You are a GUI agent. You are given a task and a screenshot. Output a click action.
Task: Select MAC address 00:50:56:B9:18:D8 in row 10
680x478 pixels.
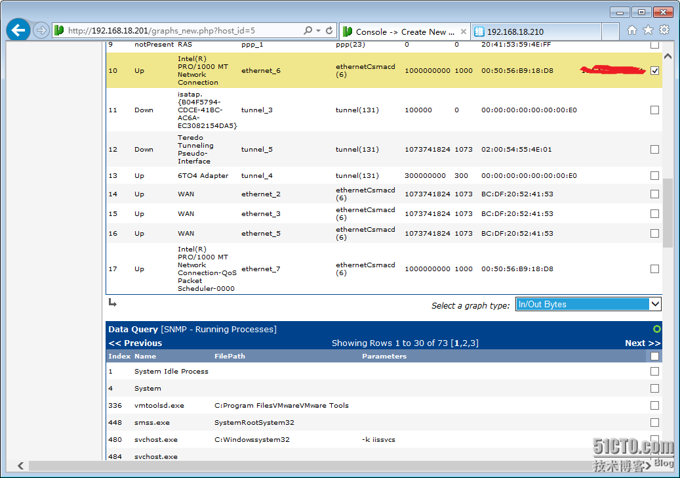[x=517, y=71]
